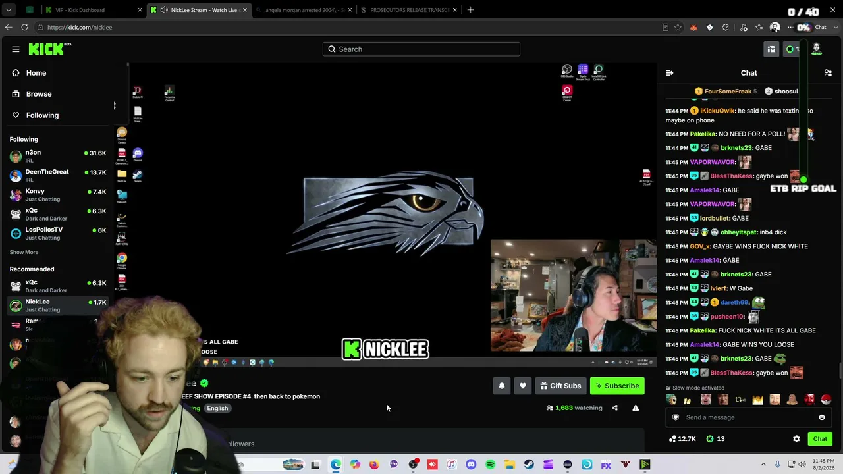This screenshot has height=474, width=843.
Task: Bookmark this page with star icon
Action: coord(679,27)
